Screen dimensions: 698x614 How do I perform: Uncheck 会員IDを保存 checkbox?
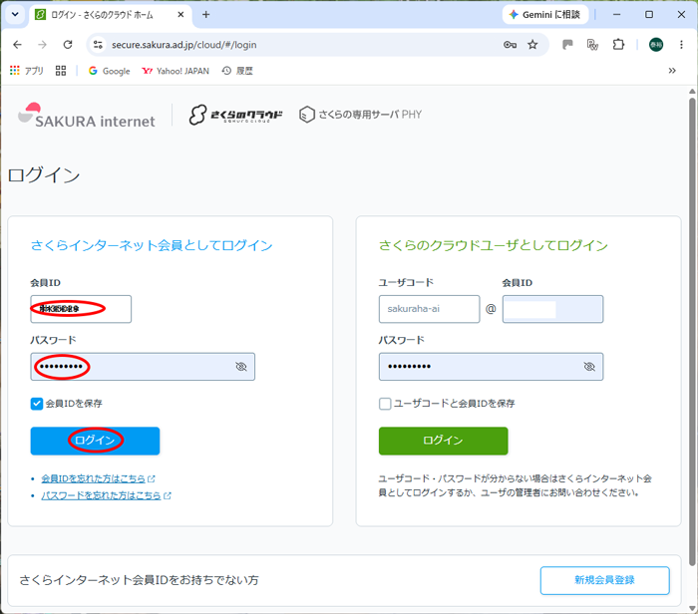pyautogui.click(x=37, y=404)
